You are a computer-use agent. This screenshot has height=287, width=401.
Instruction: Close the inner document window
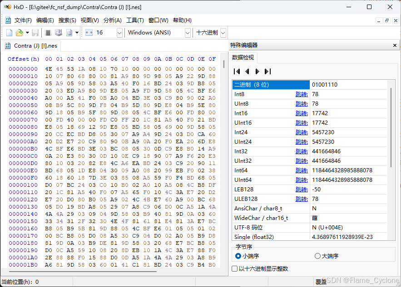[396, 21]
